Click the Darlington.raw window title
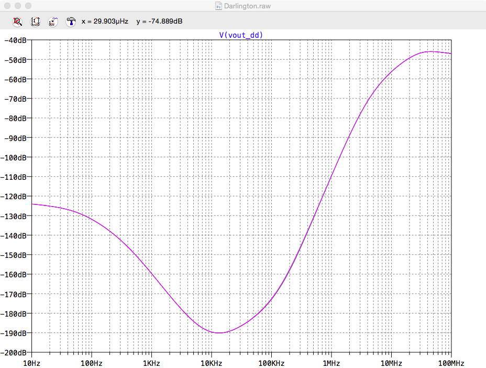This screenshot has width=486, height=368. pyautogui.click(x=247, y=6)
